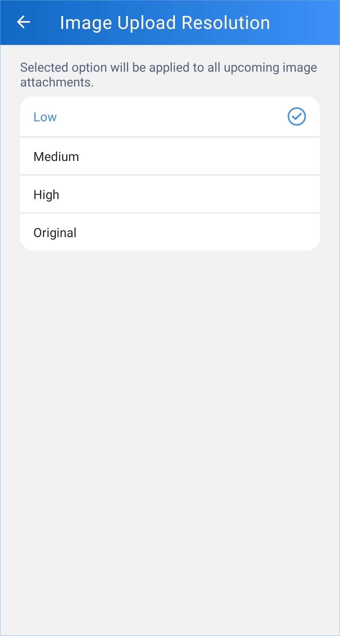
Task: Tap the back arrow icon
Action: click(x=24, y=22)
